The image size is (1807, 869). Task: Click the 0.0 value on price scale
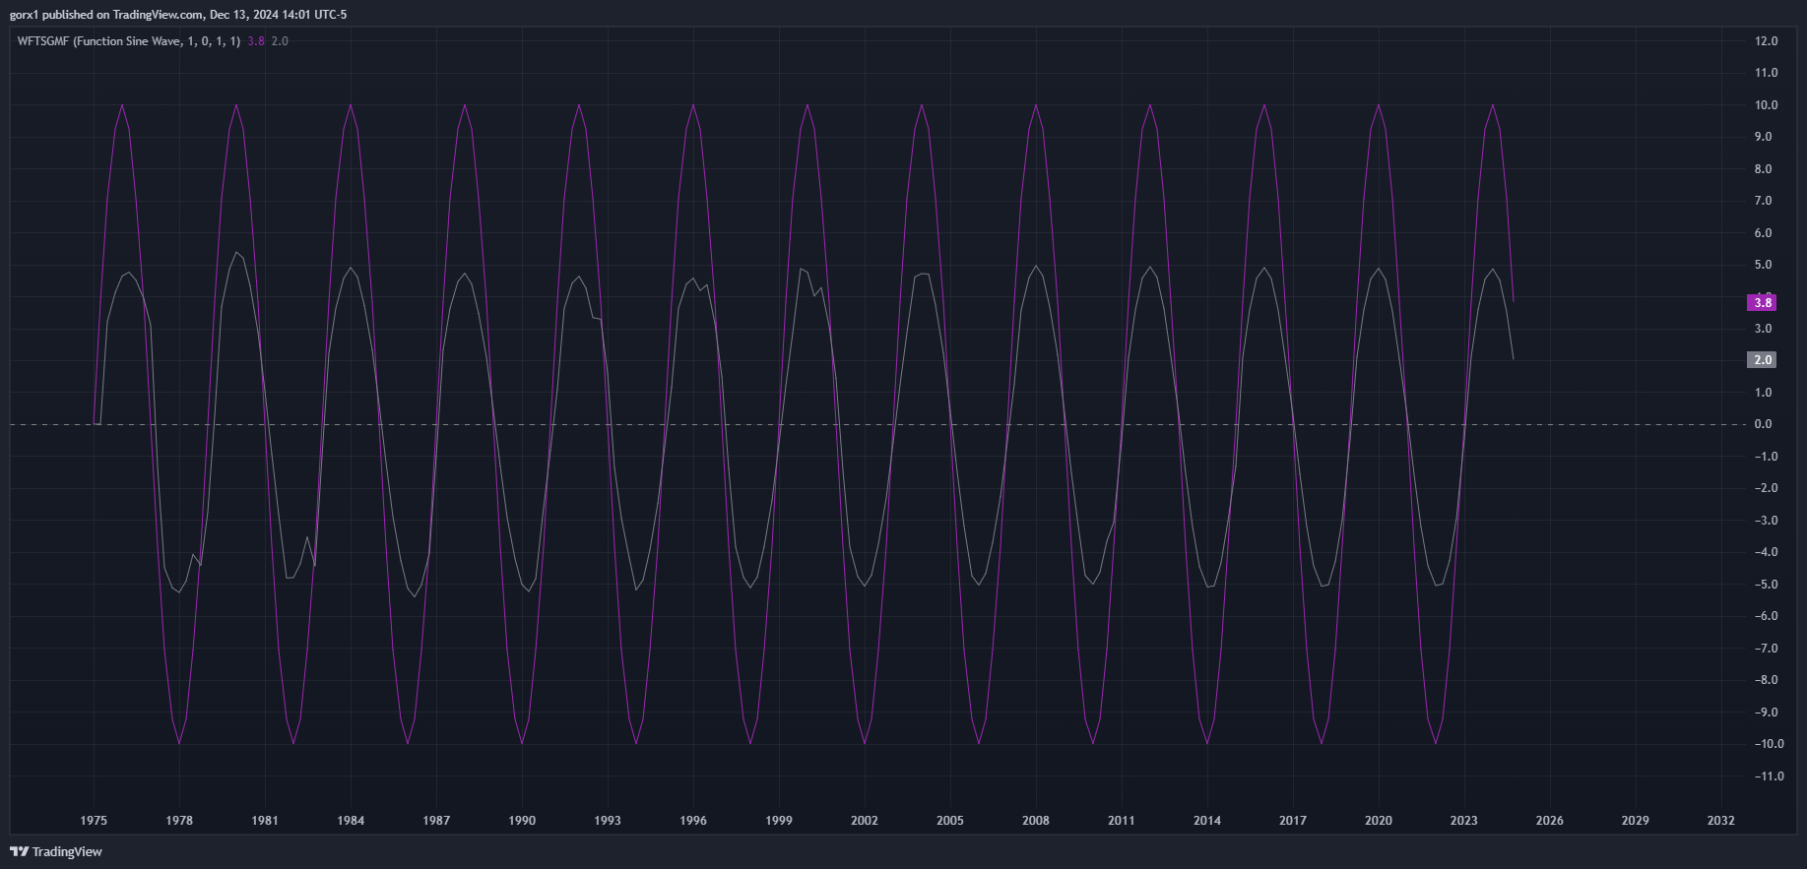click(x=1763, y=424)
